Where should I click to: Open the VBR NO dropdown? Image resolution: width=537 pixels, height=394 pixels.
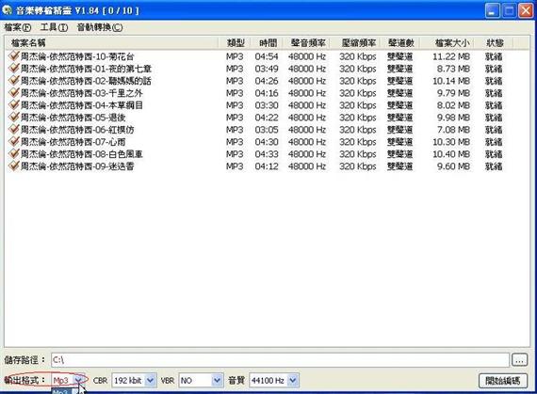[x=217, y=380]
